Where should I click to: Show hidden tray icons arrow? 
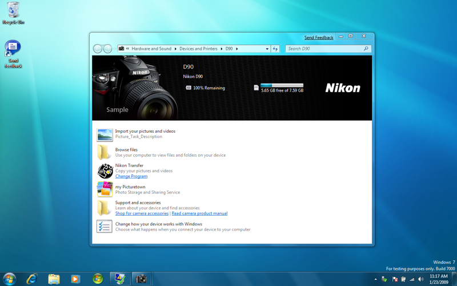(375, 279)
